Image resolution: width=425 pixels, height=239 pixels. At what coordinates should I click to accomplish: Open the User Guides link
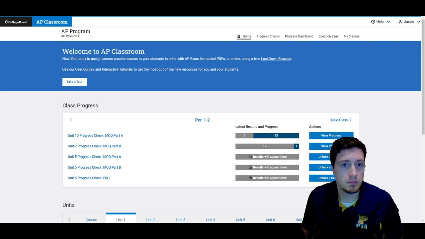85,69
